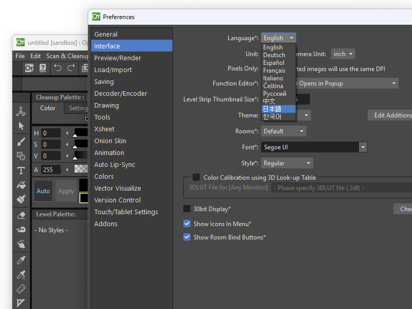Image resolution: width=412 pixels, height=309 pixels.
Task: Click the A alpha value field showing 255
Action: (x=51, y=170)
